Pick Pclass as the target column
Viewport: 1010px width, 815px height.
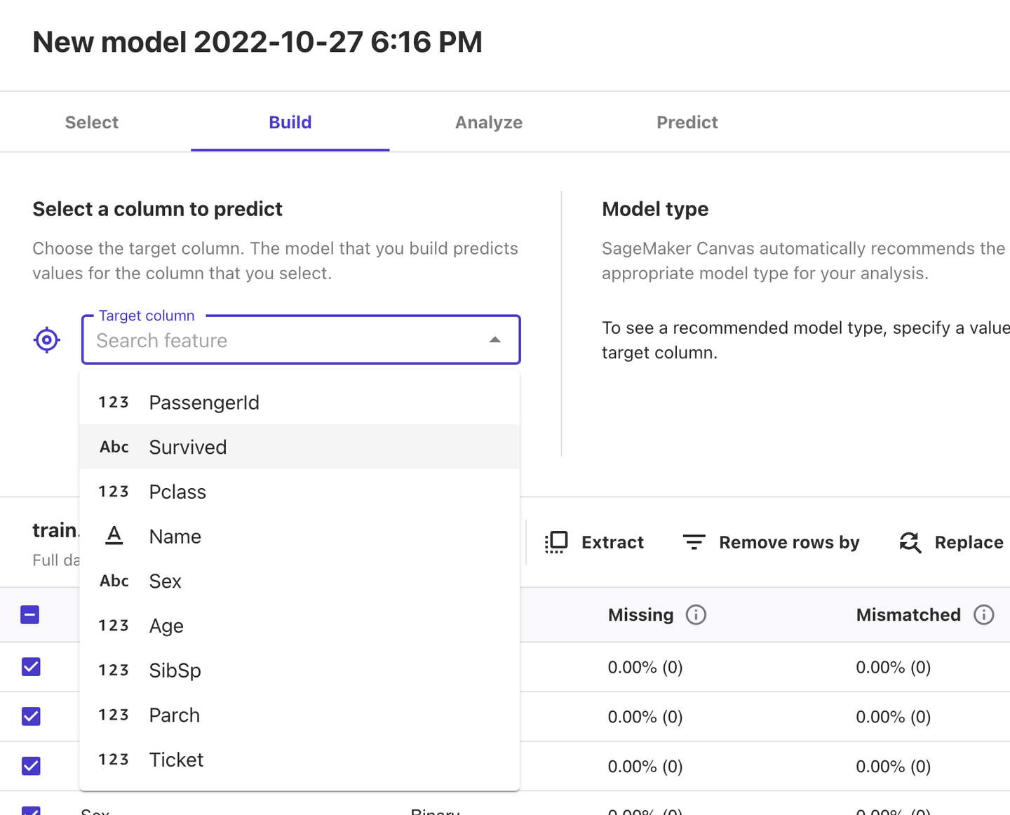tap(177, 492)
